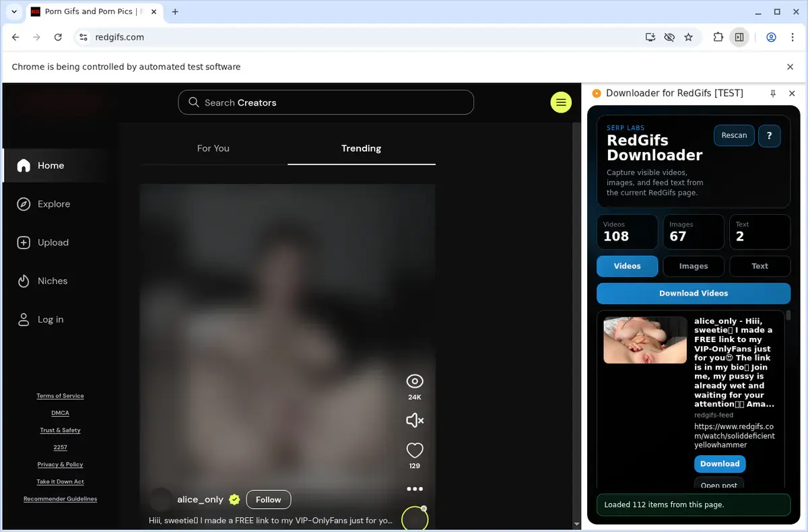808x532 pixels.
Task: Click the Rescan button
Action: (x=734, y=135)
